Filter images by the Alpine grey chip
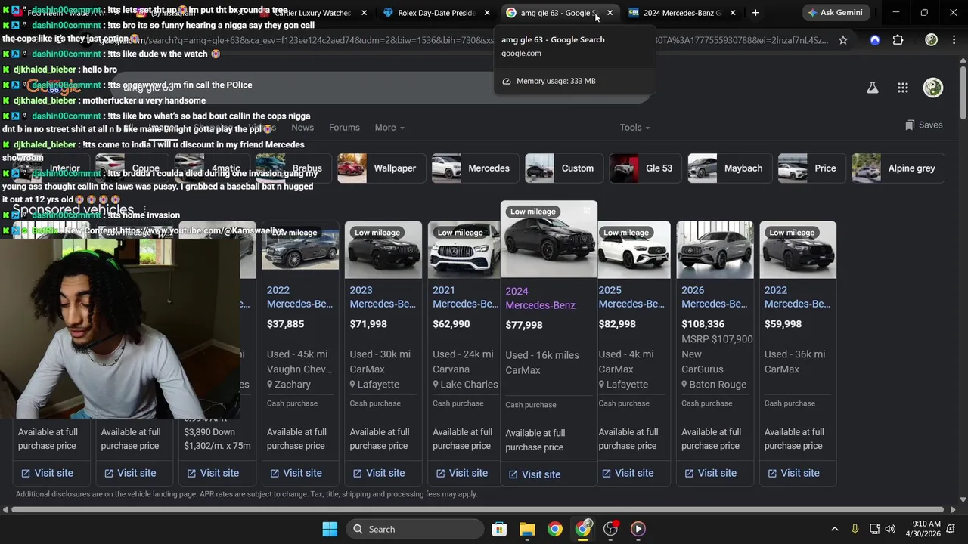 pyautogui.click(x=898, y=168)
